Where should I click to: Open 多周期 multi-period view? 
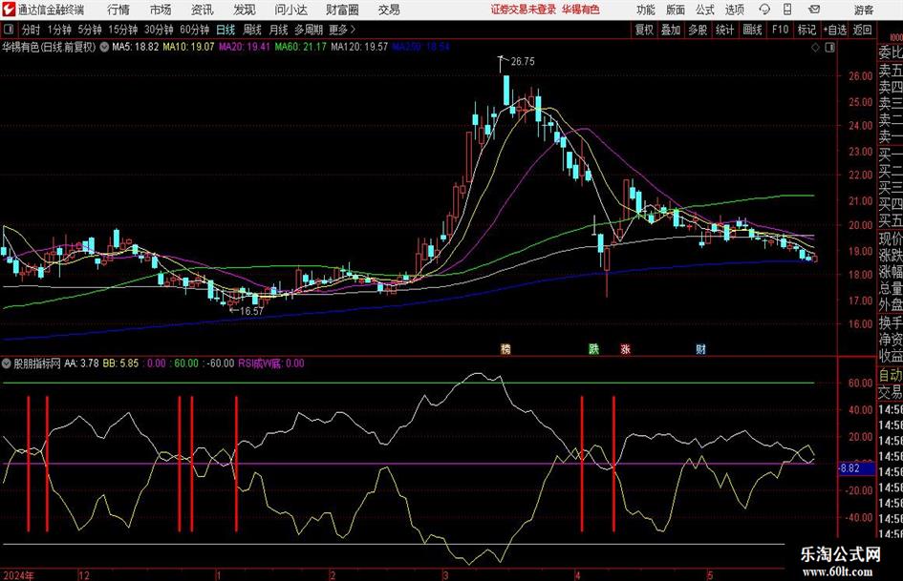point(309,30)
